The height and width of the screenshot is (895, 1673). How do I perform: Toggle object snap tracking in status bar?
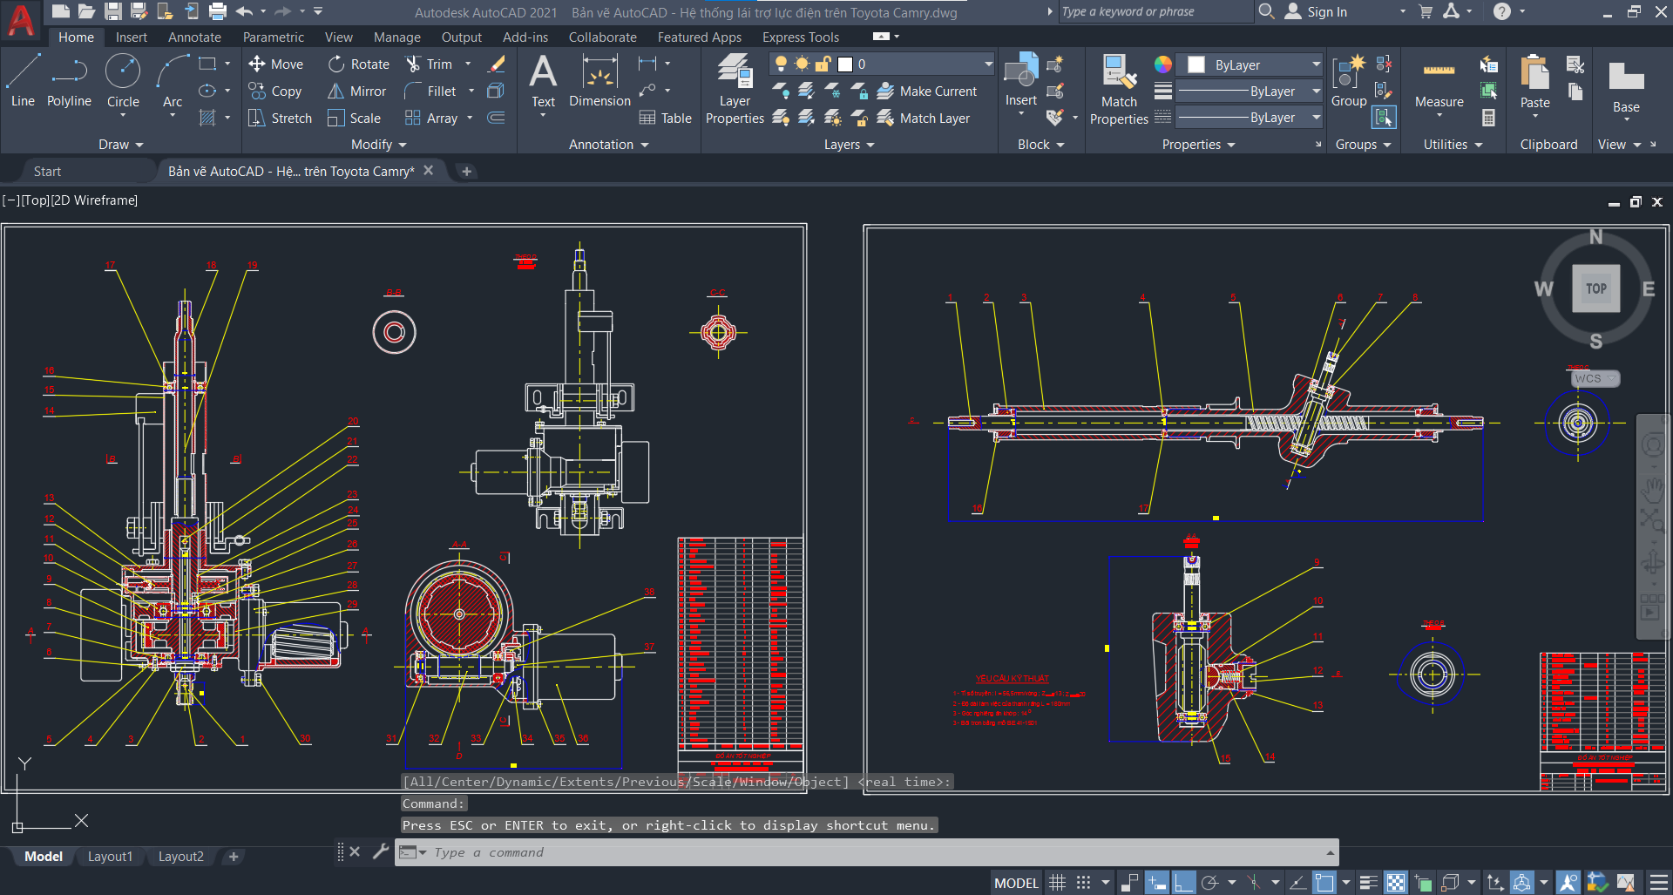coord(1297,883)
